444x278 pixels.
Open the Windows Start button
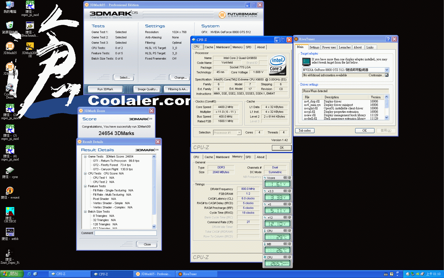[x=12, y=274]
